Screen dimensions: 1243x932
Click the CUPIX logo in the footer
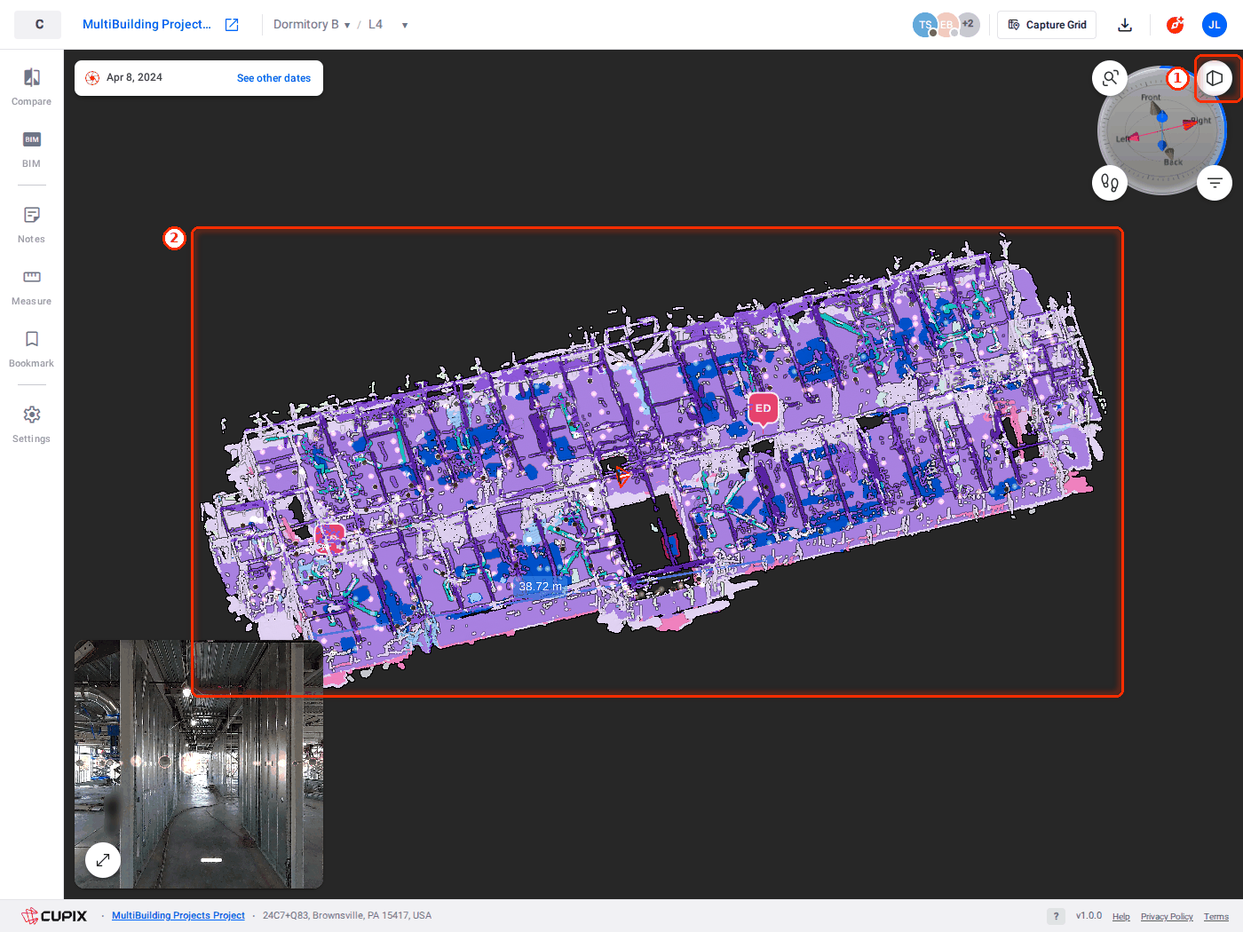[x=54, y=916]
